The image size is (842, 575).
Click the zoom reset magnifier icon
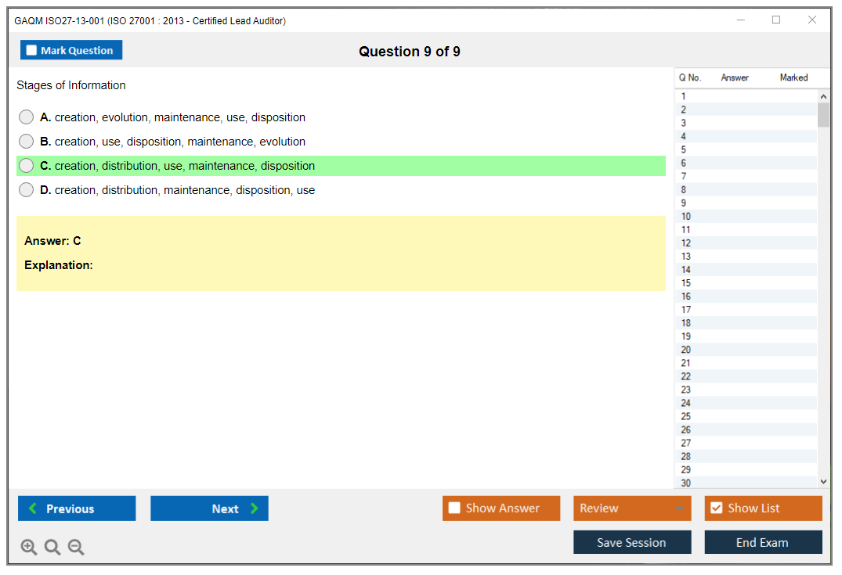tap(52, 548)
